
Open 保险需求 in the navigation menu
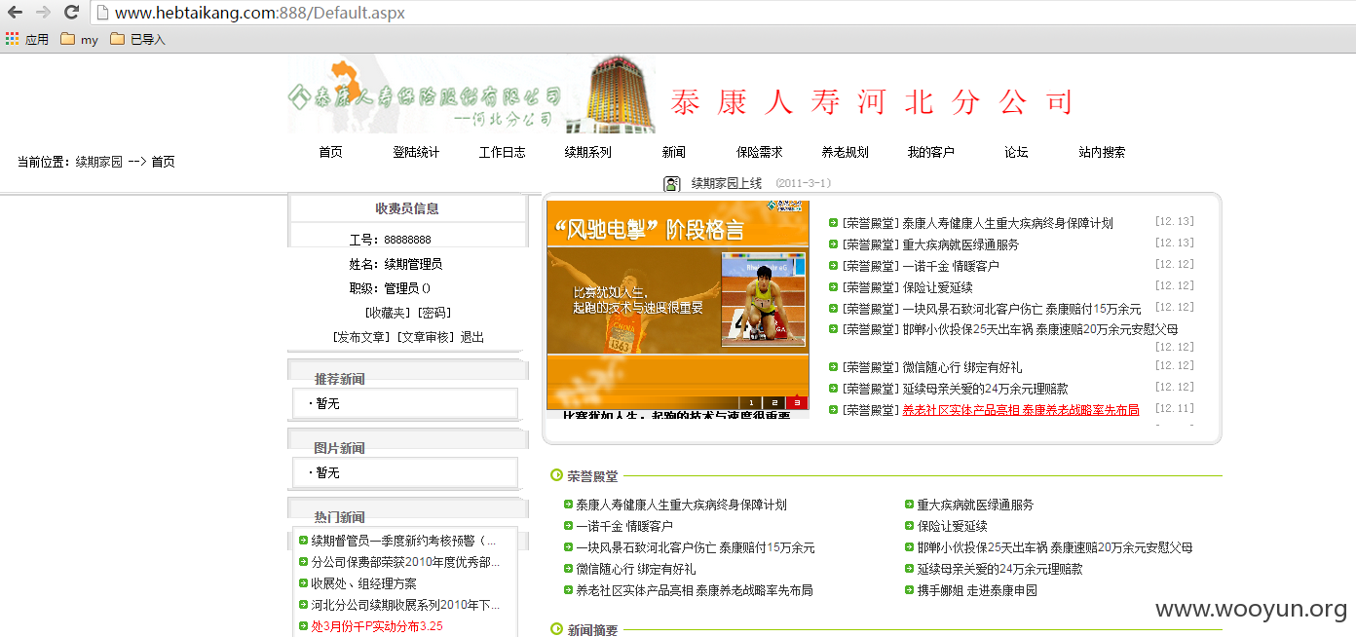759,152
